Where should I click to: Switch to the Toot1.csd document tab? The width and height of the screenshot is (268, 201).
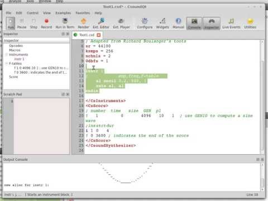pos(87,35)
